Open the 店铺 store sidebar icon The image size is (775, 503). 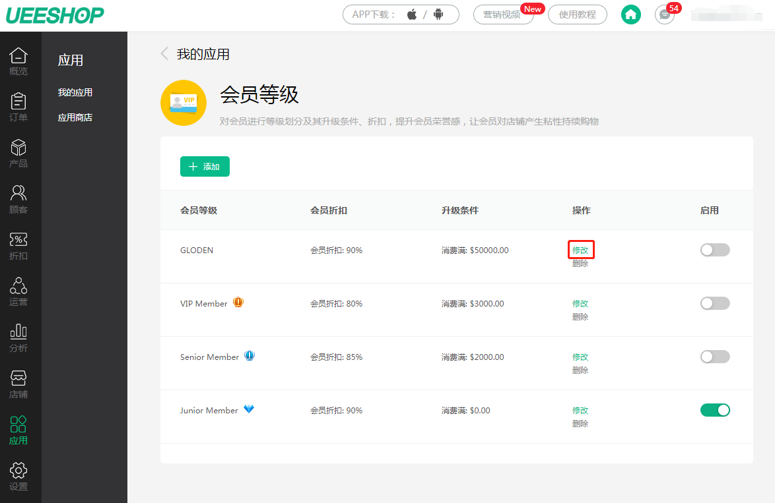(x=18, y=384)
